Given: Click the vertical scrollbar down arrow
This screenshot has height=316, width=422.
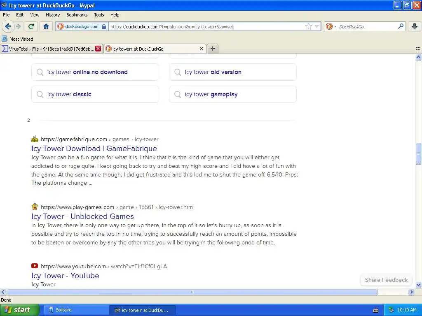Looking at the screenshot, I should tap(418, 285).
